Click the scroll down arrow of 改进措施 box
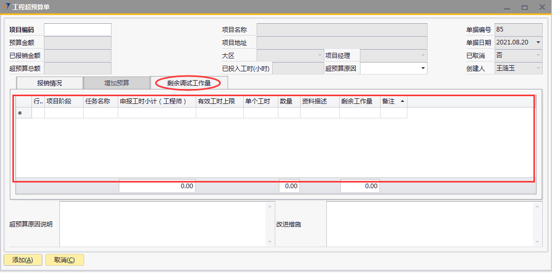552x273 pixels. tap(538, 242)
